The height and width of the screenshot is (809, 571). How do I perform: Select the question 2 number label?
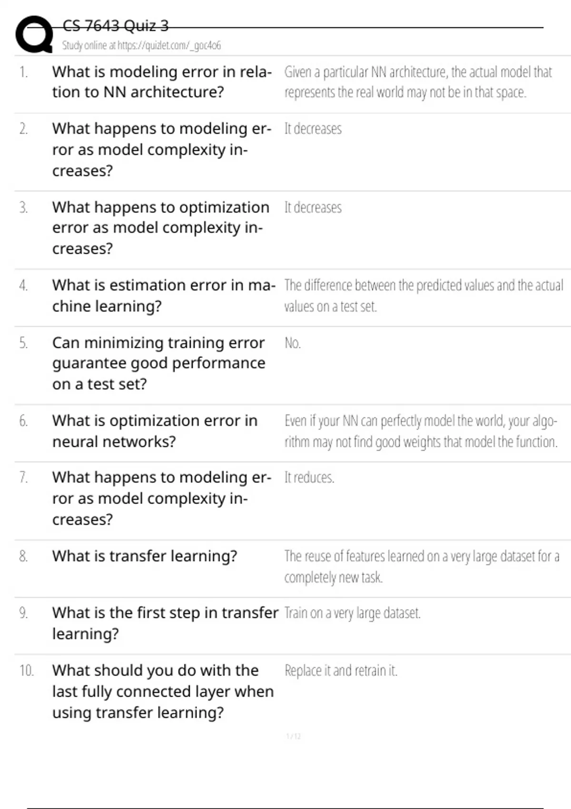tap(23, 129)
